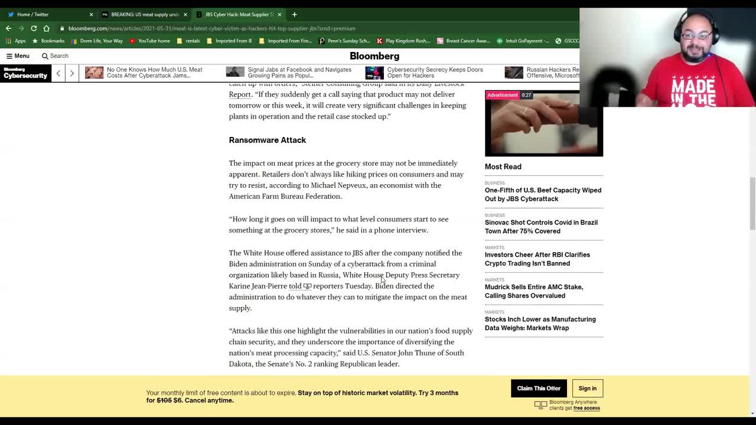Open the browser home page icon
Viewport: 756px width, 425px height.
pos(46,28)
